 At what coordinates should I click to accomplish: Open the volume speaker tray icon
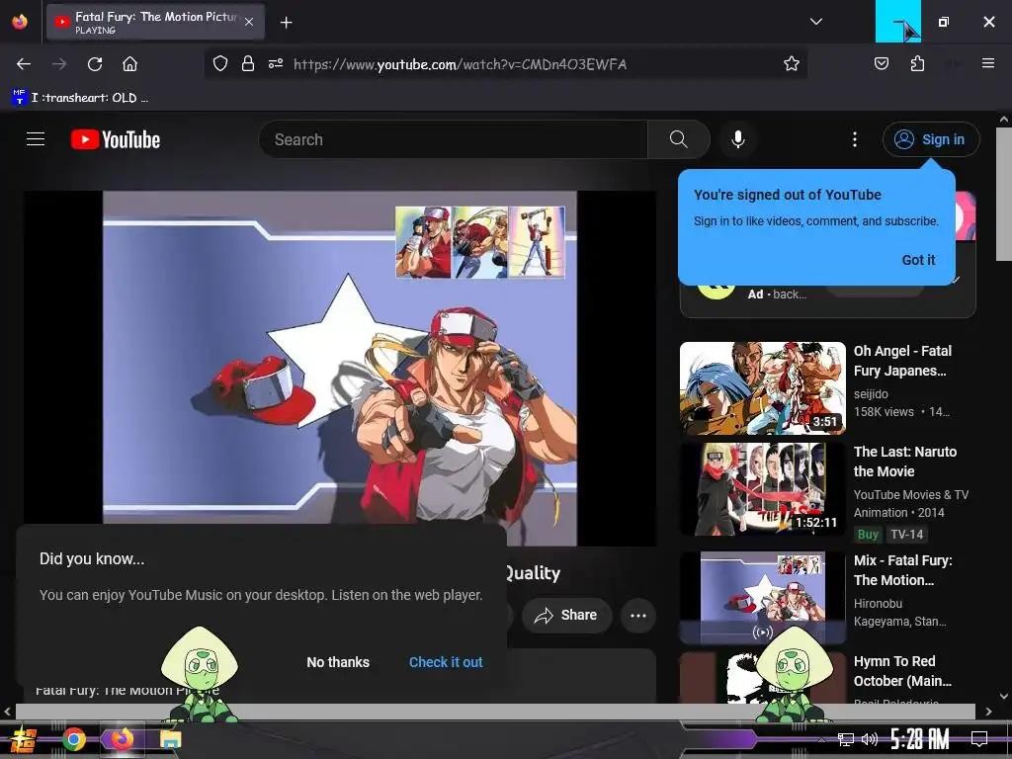869,739
